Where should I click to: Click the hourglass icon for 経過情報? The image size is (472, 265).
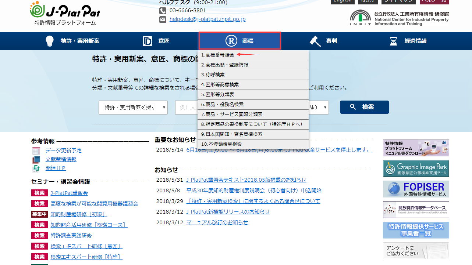point(394,41)
